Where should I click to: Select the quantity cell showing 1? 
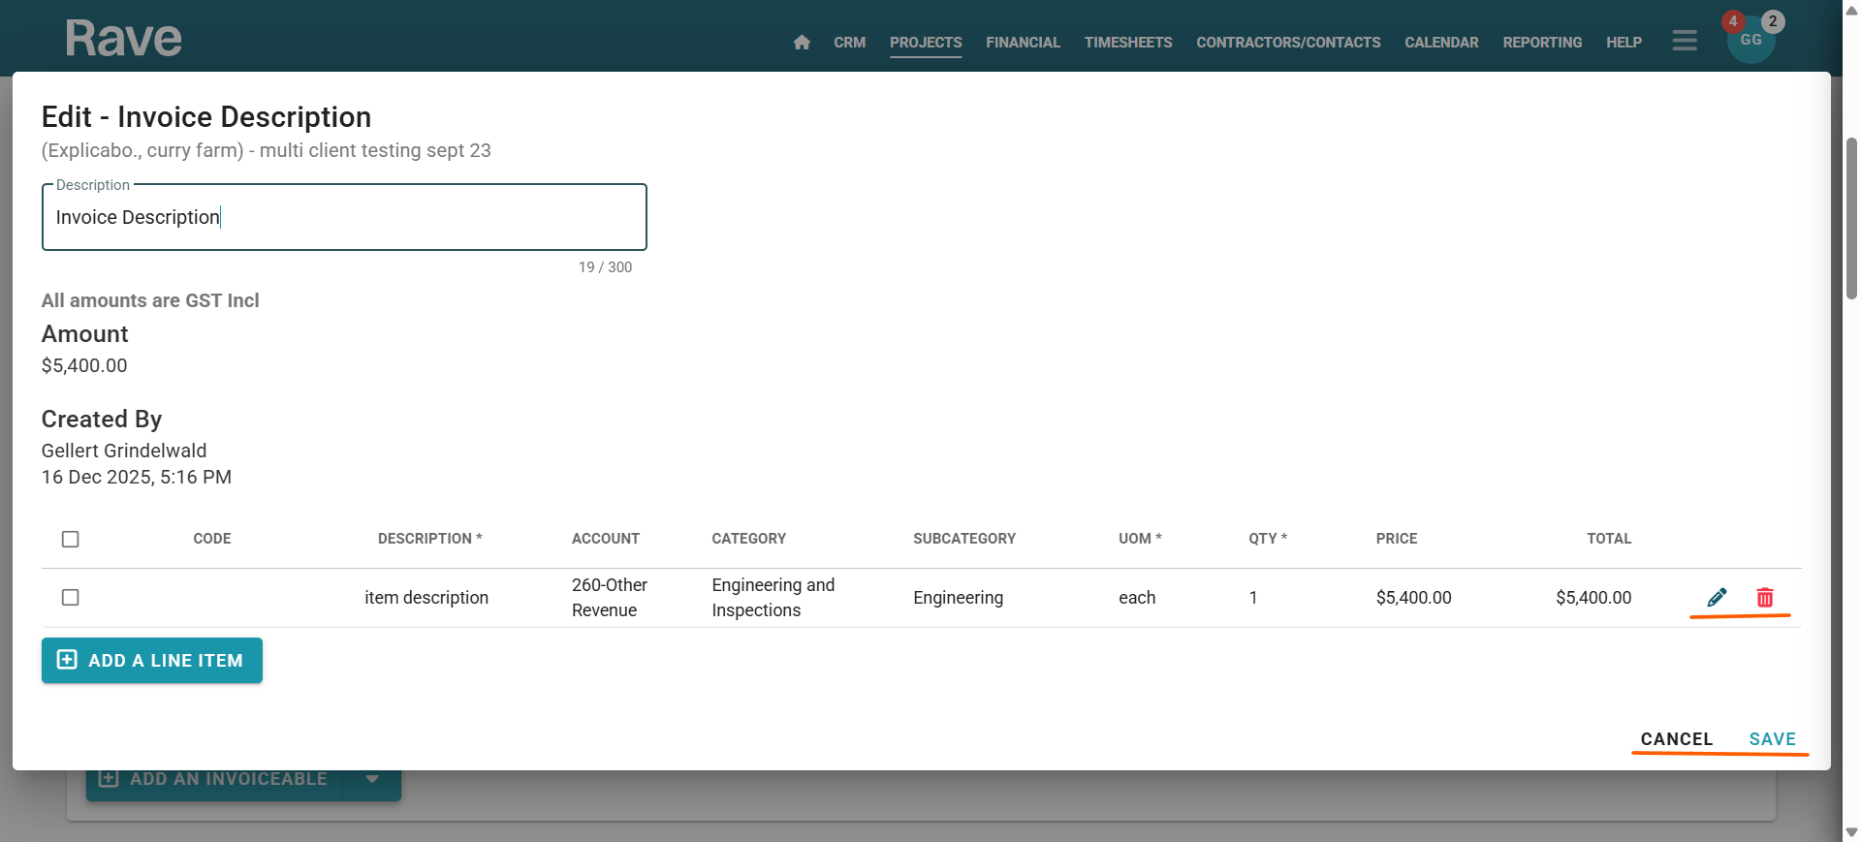[x=1253, y=598]
